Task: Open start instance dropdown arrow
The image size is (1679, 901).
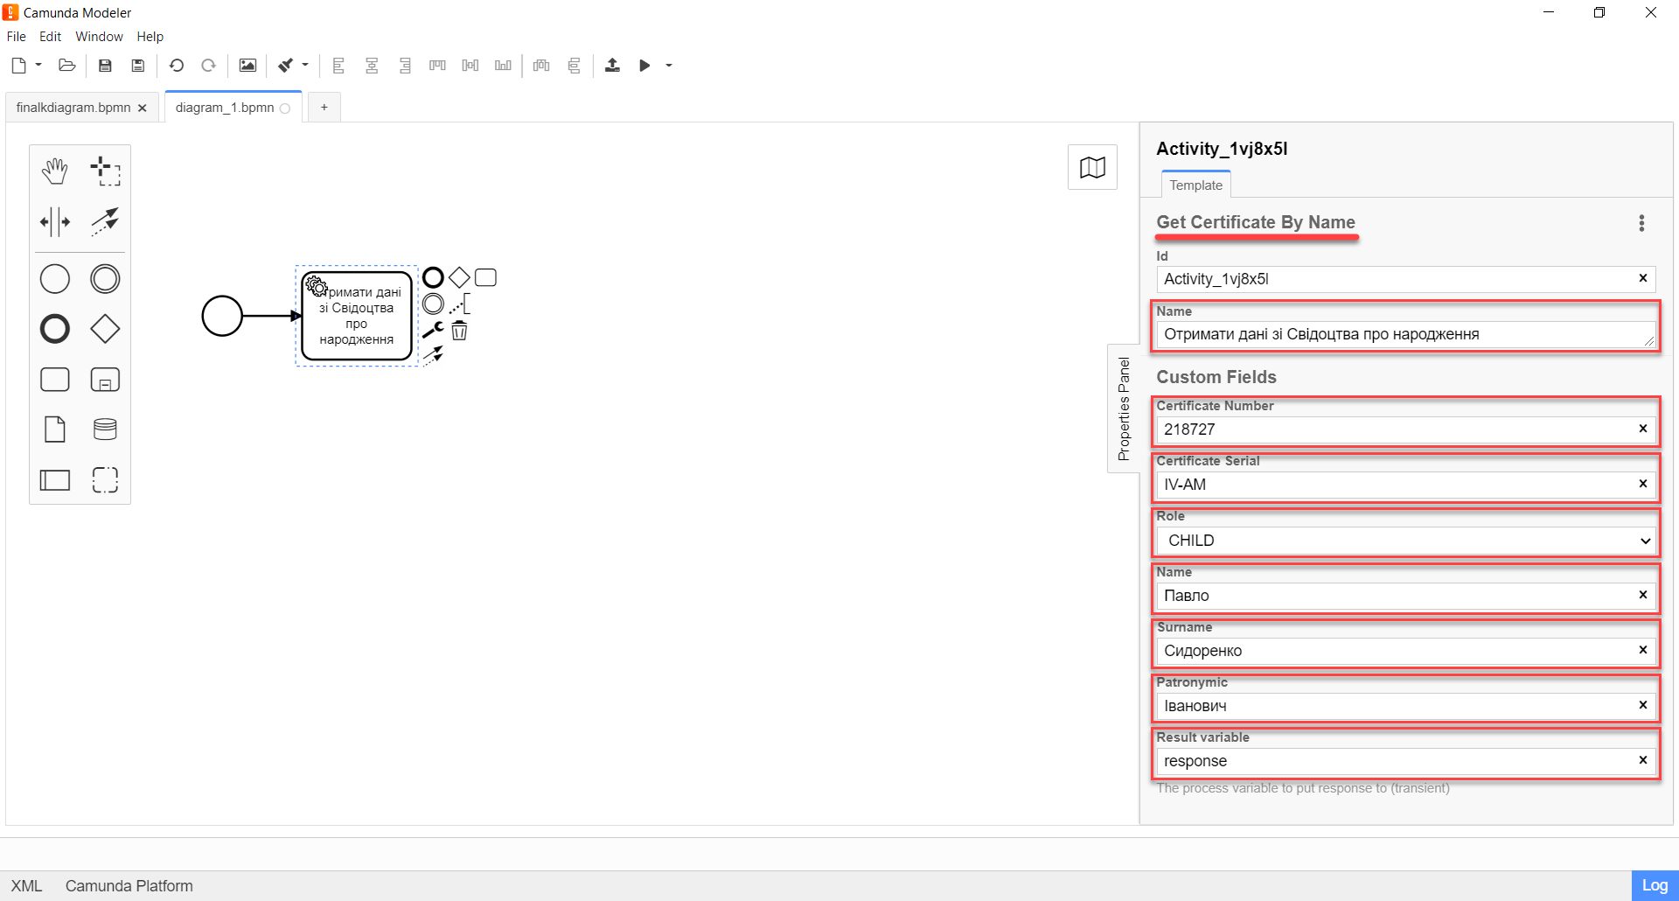Action: point(669,65)
